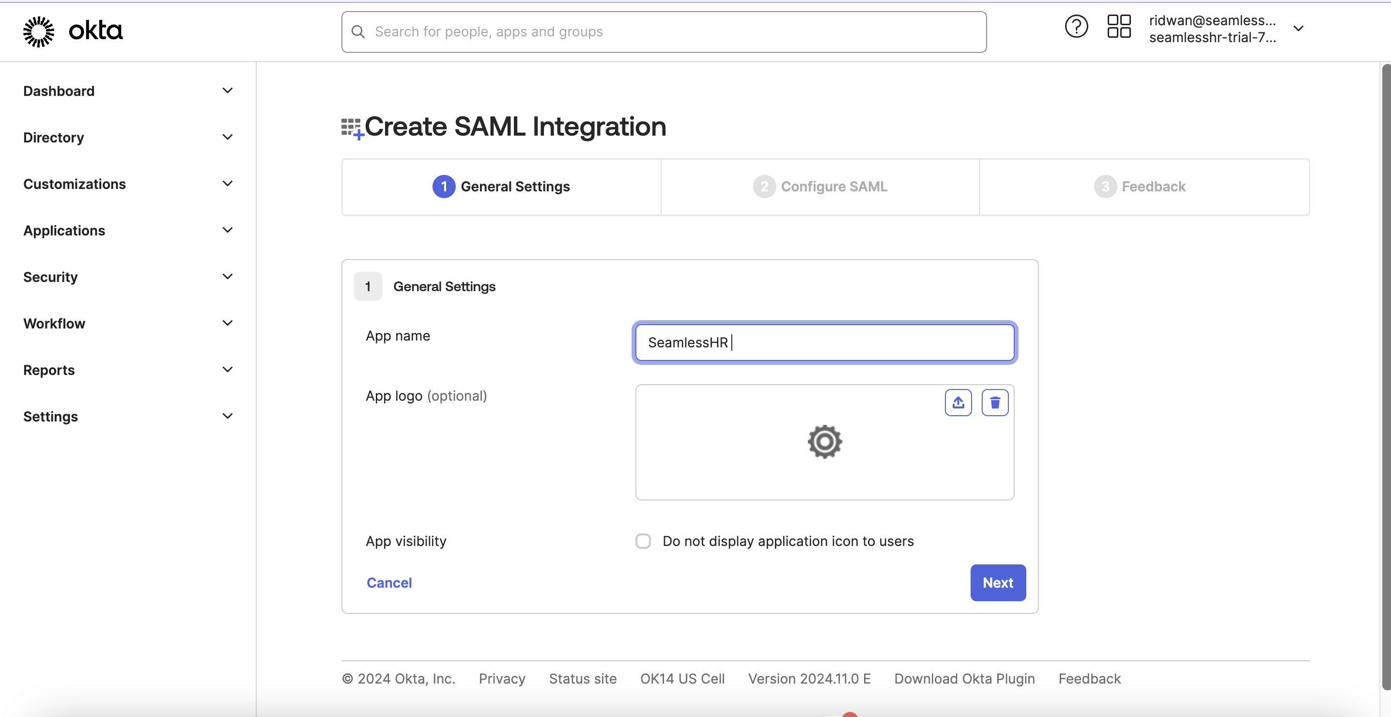Expand the Dashboard sidebar section
1391x717 pixels.
tap(227, 91)
